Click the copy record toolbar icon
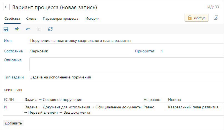This screenshot has width=224, height=130. [x=39, y=29]
